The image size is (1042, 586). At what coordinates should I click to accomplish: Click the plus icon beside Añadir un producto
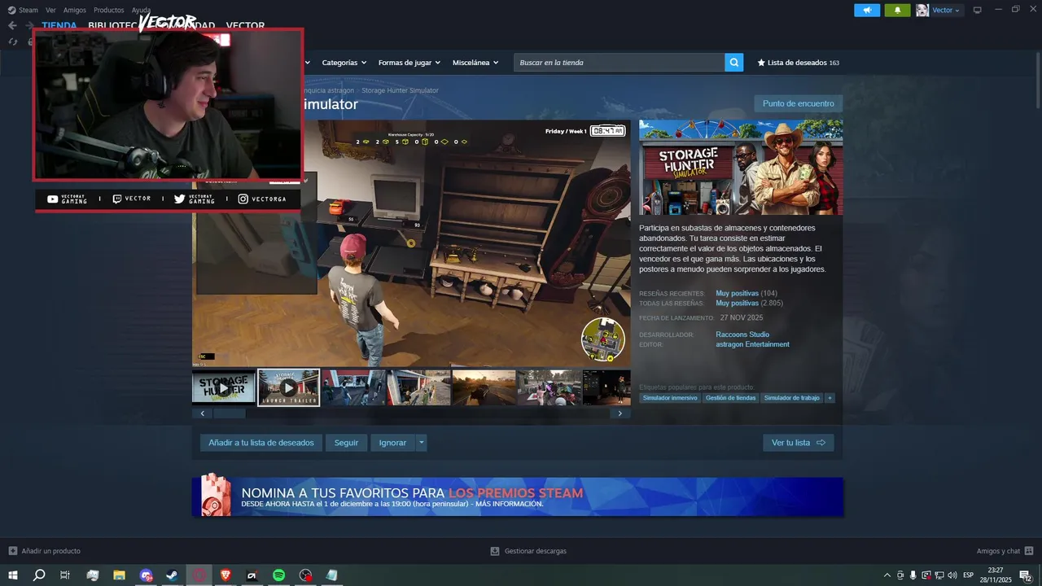pos(12,551)
